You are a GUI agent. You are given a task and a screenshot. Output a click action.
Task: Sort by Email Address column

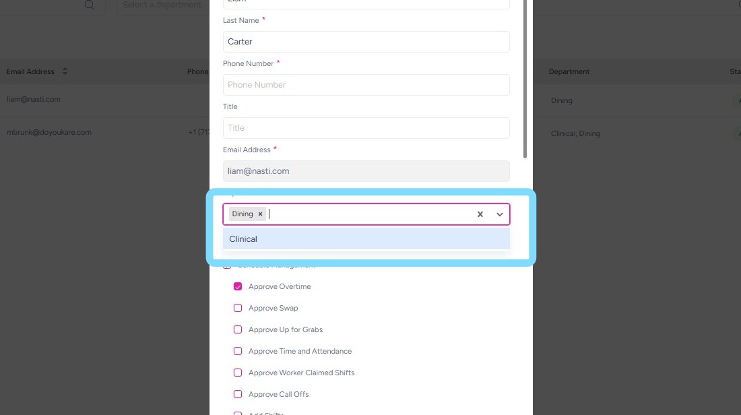[65, 71]
